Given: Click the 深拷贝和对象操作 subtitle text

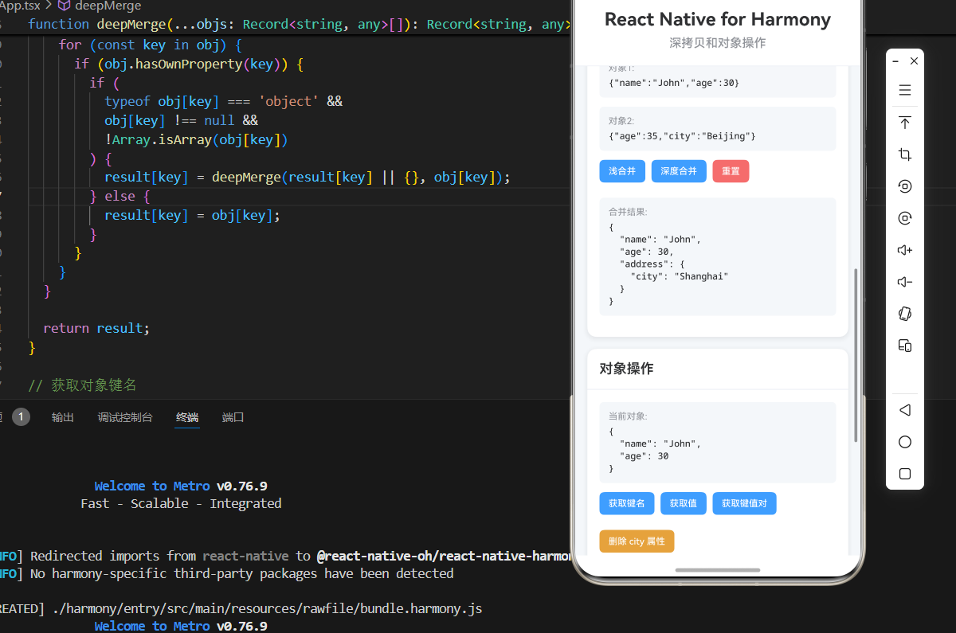Looking at the screenshot, I should [717, 42].
